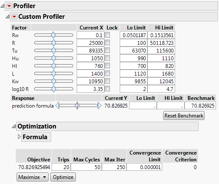Click the Kw factor slider handle

pyautogui.click(x=54, y=81)
